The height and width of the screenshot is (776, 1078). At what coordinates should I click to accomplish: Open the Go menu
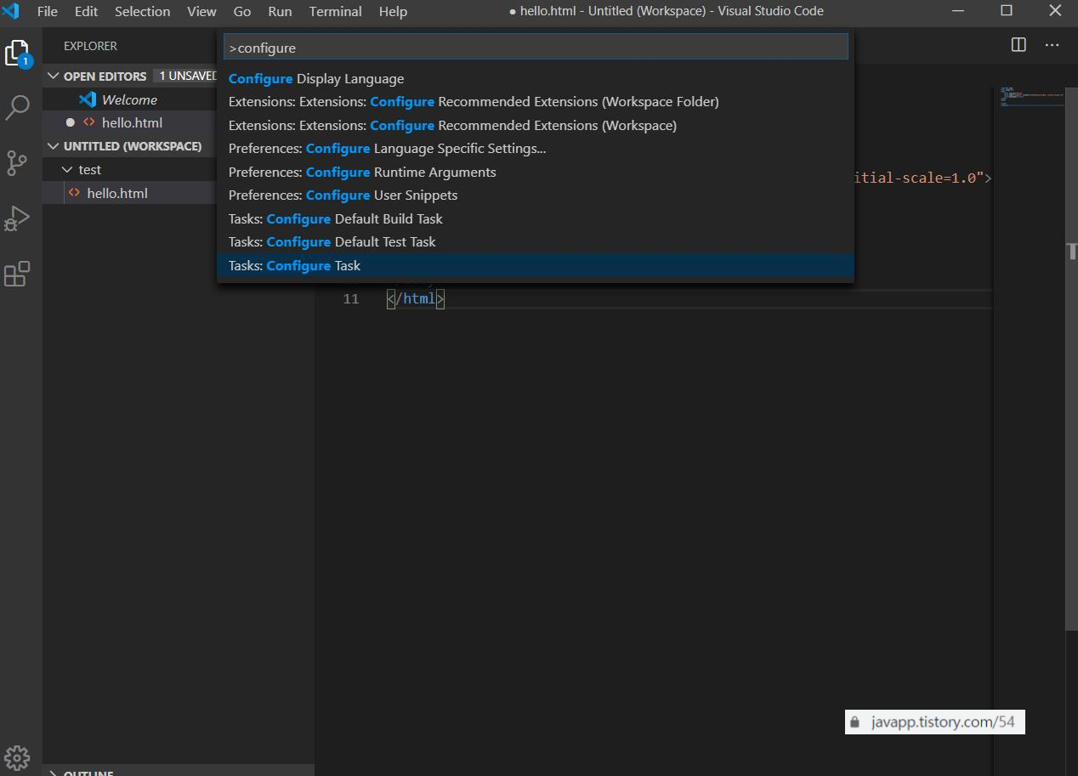[242, 11]
